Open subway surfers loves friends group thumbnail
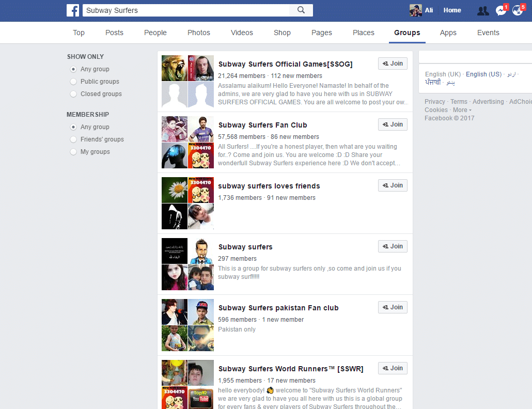This screenshot has width=532, height=409. pos(187,203)
